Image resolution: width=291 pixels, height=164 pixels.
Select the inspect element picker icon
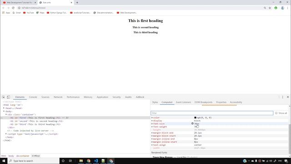3,97
